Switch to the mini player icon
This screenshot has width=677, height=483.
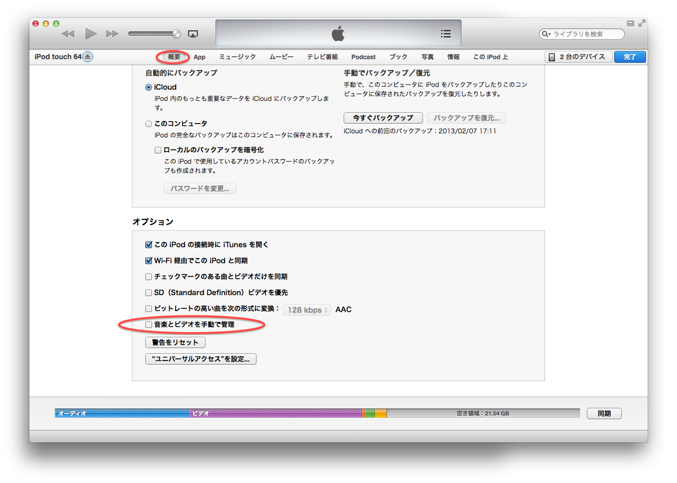coord(631,23)
